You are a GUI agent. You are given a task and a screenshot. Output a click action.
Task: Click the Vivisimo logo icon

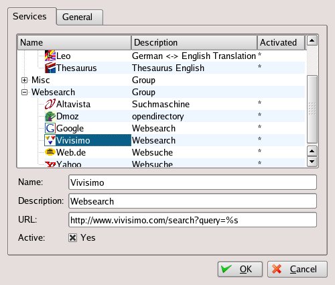pos(50,140)
